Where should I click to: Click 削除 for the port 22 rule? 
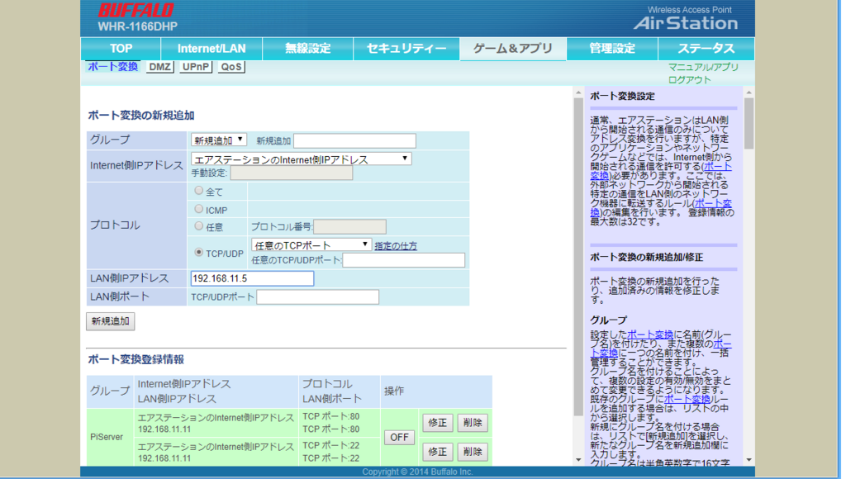pos(473,452)
